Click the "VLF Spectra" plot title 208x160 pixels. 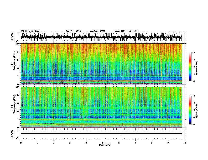tap(30, 31)
